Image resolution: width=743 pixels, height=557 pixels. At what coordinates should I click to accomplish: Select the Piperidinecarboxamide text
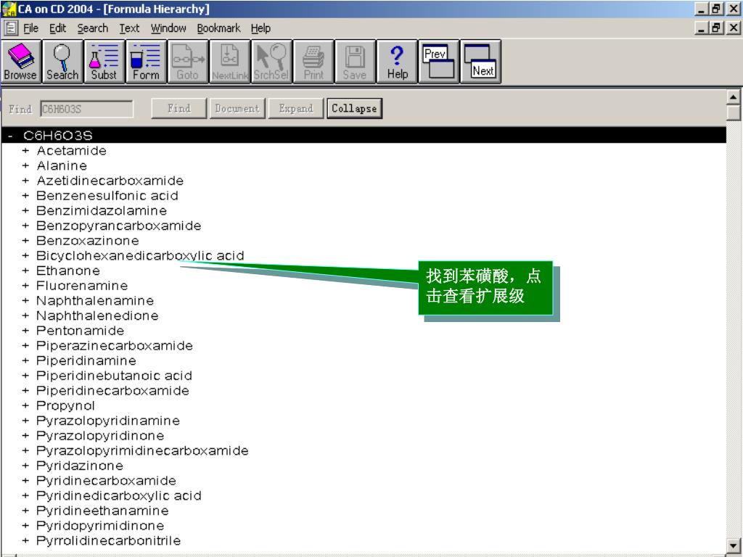point(112,391)
